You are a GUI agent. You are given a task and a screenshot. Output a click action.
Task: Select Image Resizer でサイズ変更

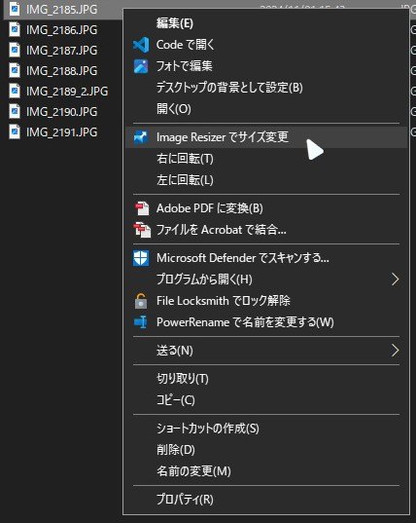(x=266, y=137)
